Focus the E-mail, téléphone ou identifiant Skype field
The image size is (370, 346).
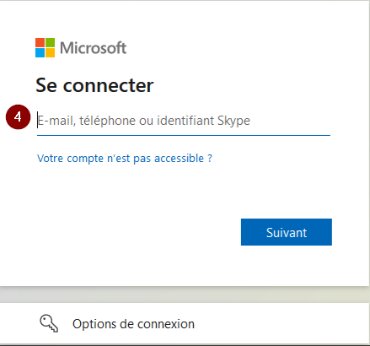pos(184,121)
